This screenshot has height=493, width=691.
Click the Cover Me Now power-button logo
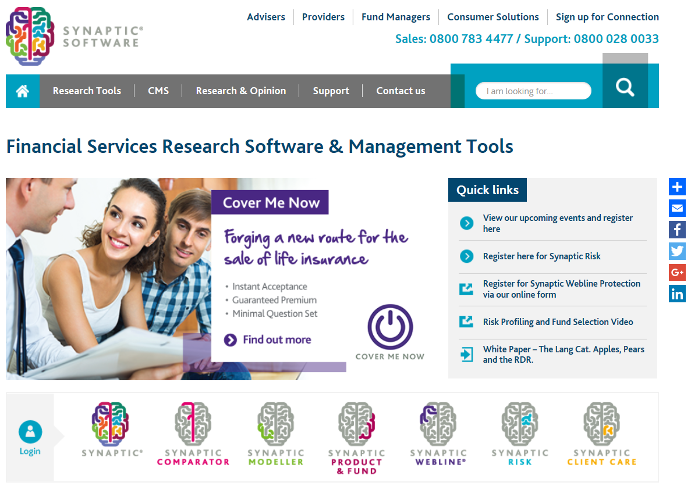click(x=390, y=327)
